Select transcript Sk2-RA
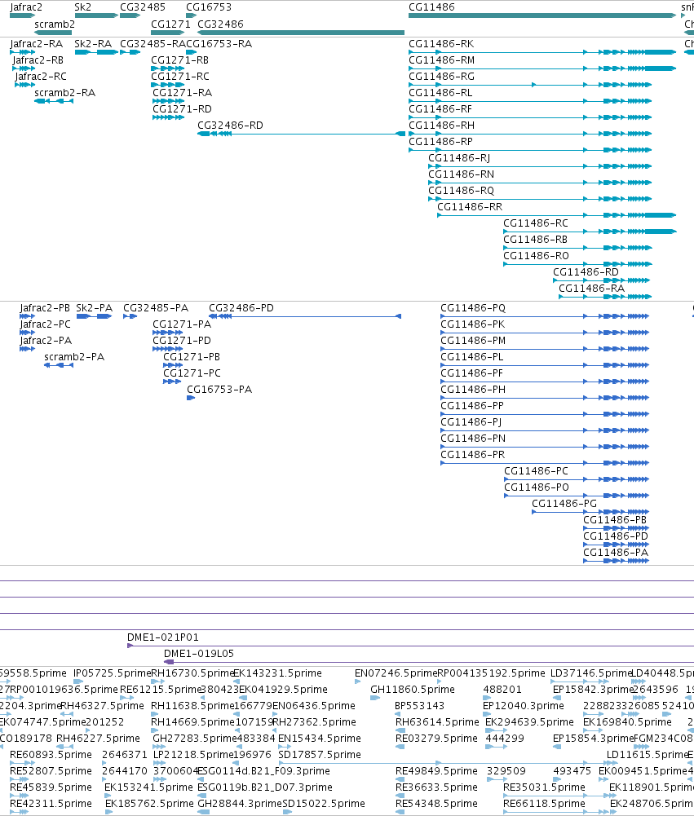The width and height of the screenshot is (694, 816). click(93, 44)
